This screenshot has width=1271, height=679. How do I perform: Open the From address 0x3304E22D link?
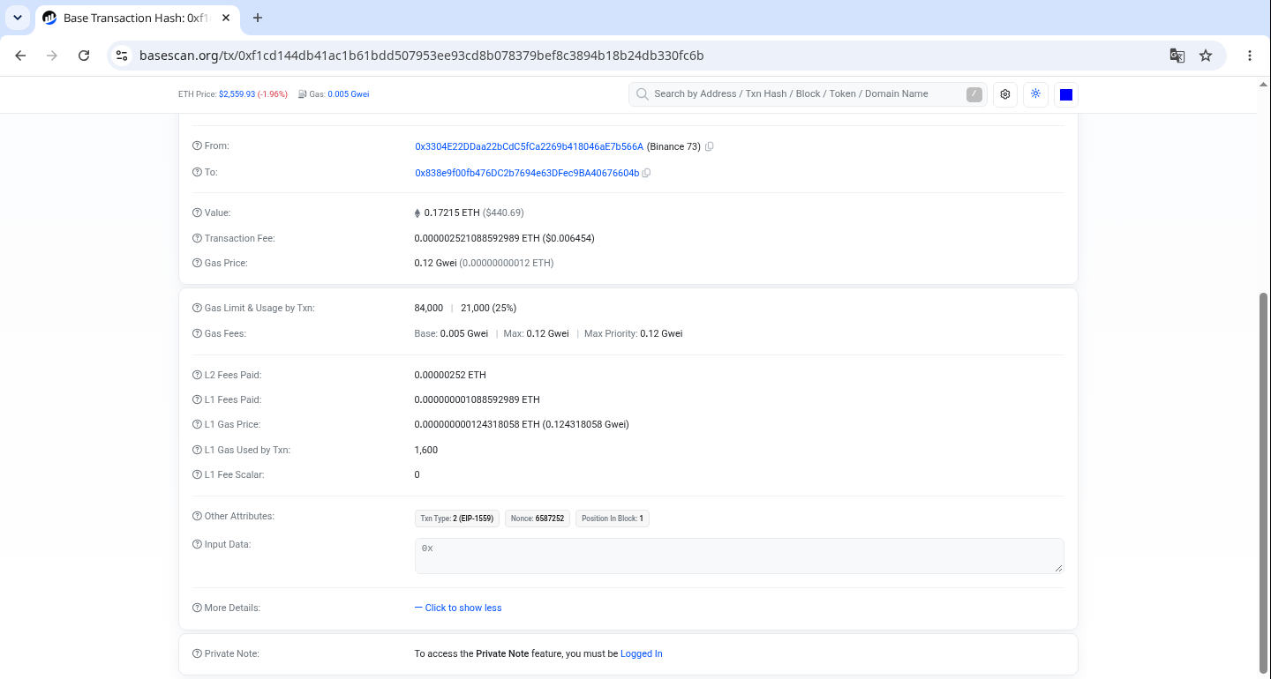530,146
